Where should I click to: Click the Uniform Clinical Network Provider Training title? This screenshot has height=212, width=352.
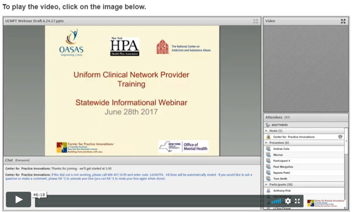coord(131,79)
